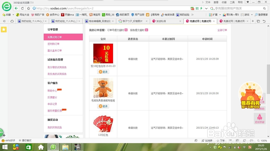Open the 查看 menu
The image size is (270, 151).
coord(216,2)
